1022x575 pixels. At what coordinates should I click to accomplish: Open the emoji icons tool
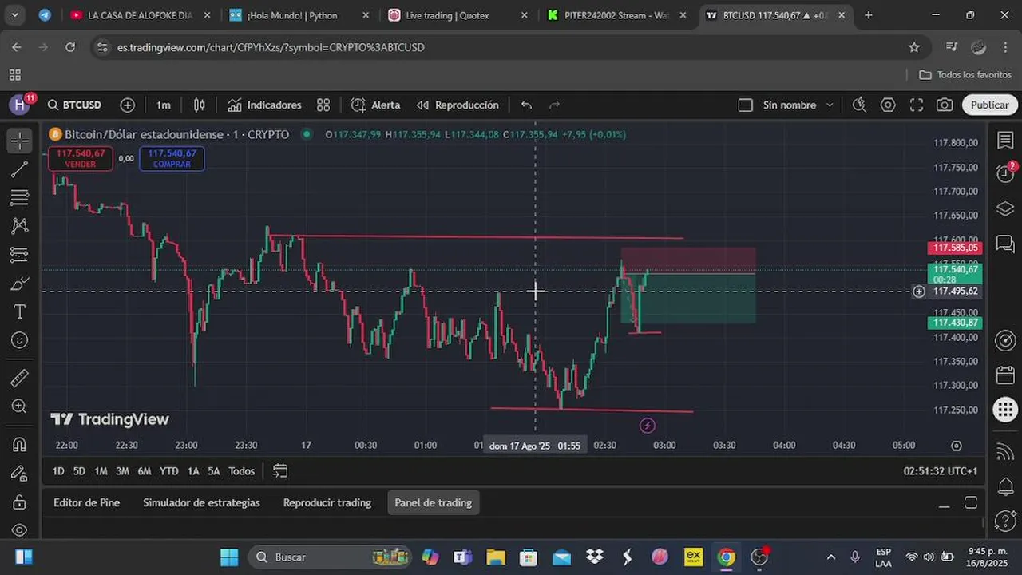click(20, 340)
